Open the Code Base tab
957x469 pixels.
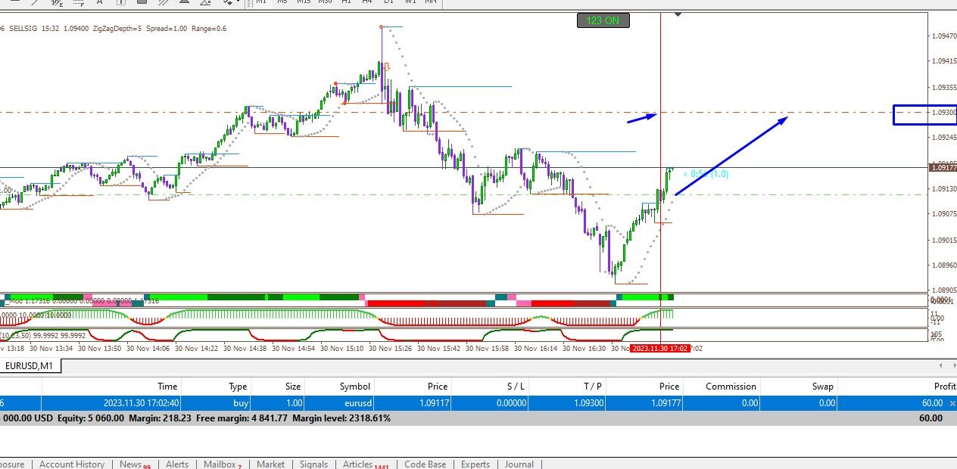coord(425,464)
